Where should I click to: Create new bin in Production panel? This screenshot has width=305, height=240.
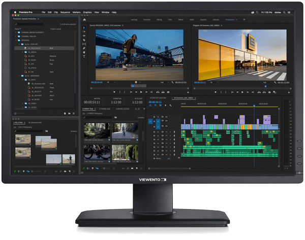[x=69, y=113]
